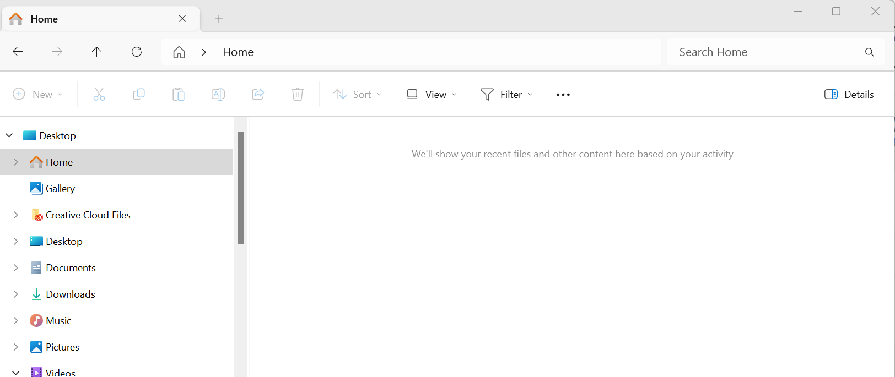Image resolution: width=895 pixels, height=377 pixels.
Task: Select the Home tab title
Action: point(44,19)
